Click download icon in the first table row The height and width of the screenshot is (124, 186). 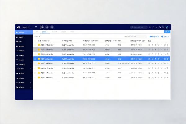(x=156, y=45)
